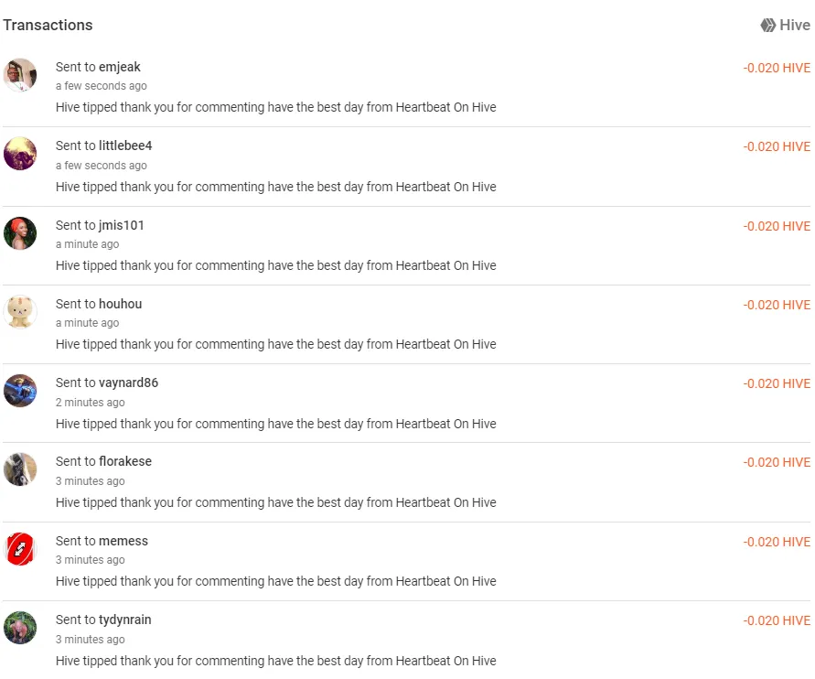
Task: Click the florakese username link
Action: pyautogui.click(x=125, y=461)
